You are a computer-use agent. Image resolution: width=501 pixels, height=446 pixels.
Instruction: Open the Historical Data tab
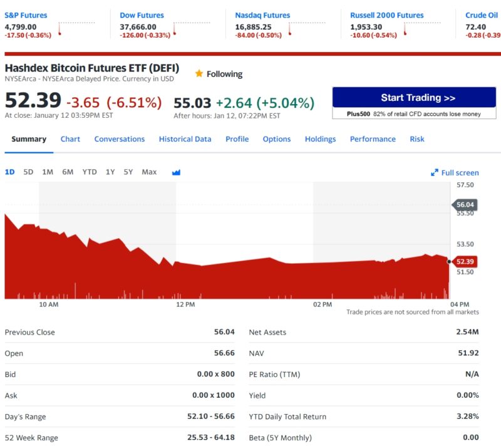pos(185,139)
